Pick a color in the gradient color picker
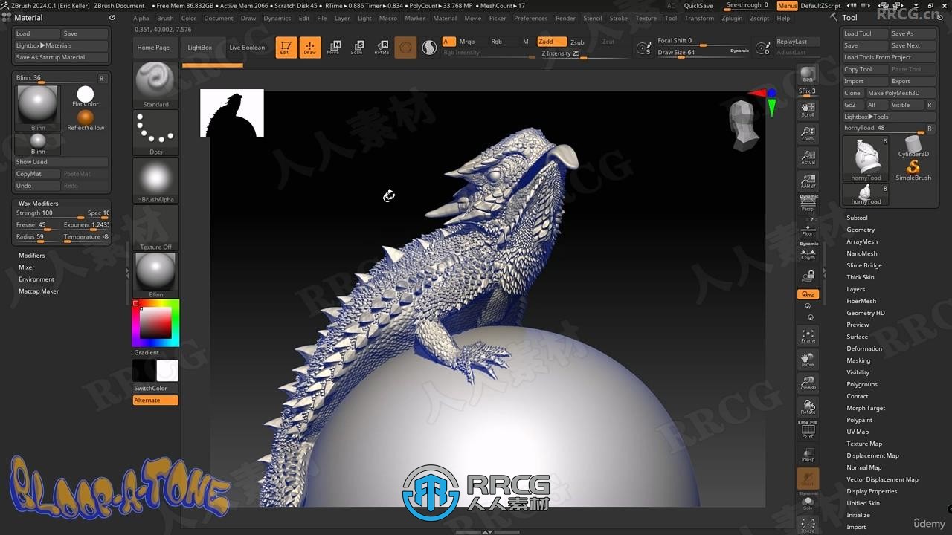Screen dimensions: 952x535 point(155,322)
